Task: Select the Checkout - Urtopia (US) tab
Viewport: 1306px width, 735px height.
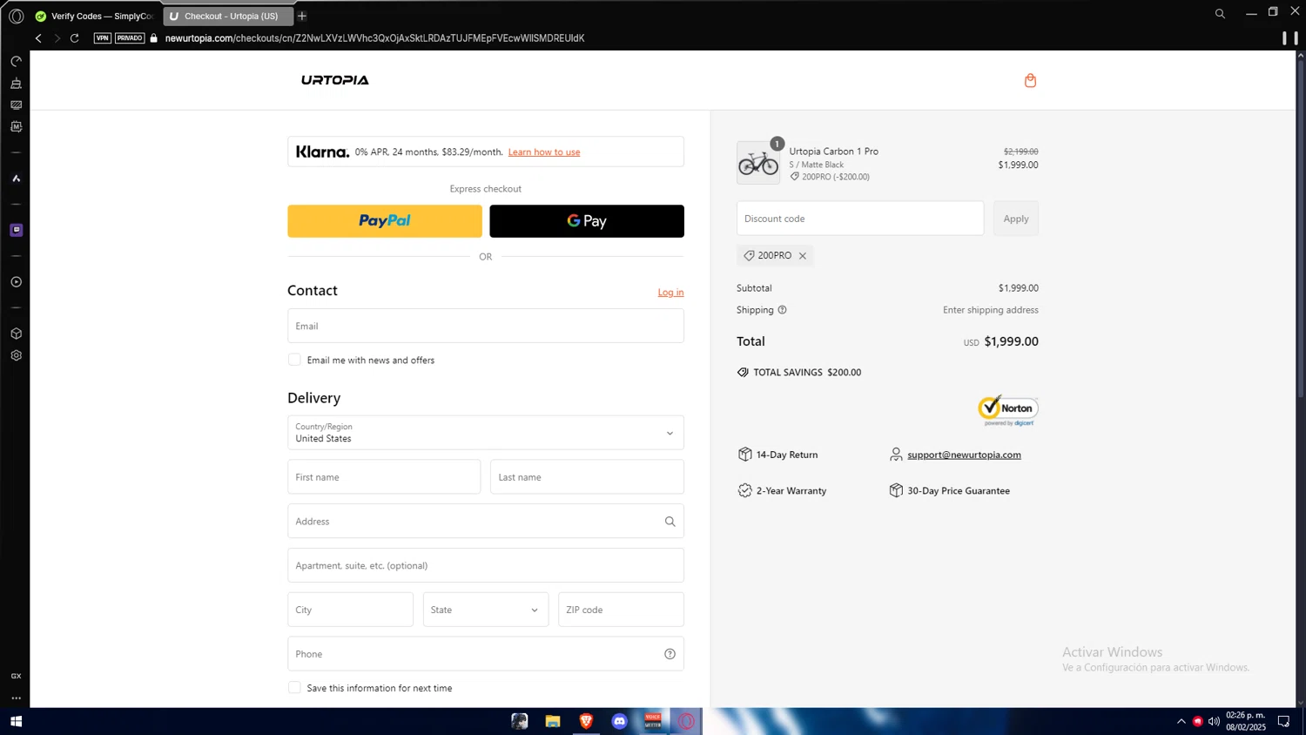Action: coord(228,16)
